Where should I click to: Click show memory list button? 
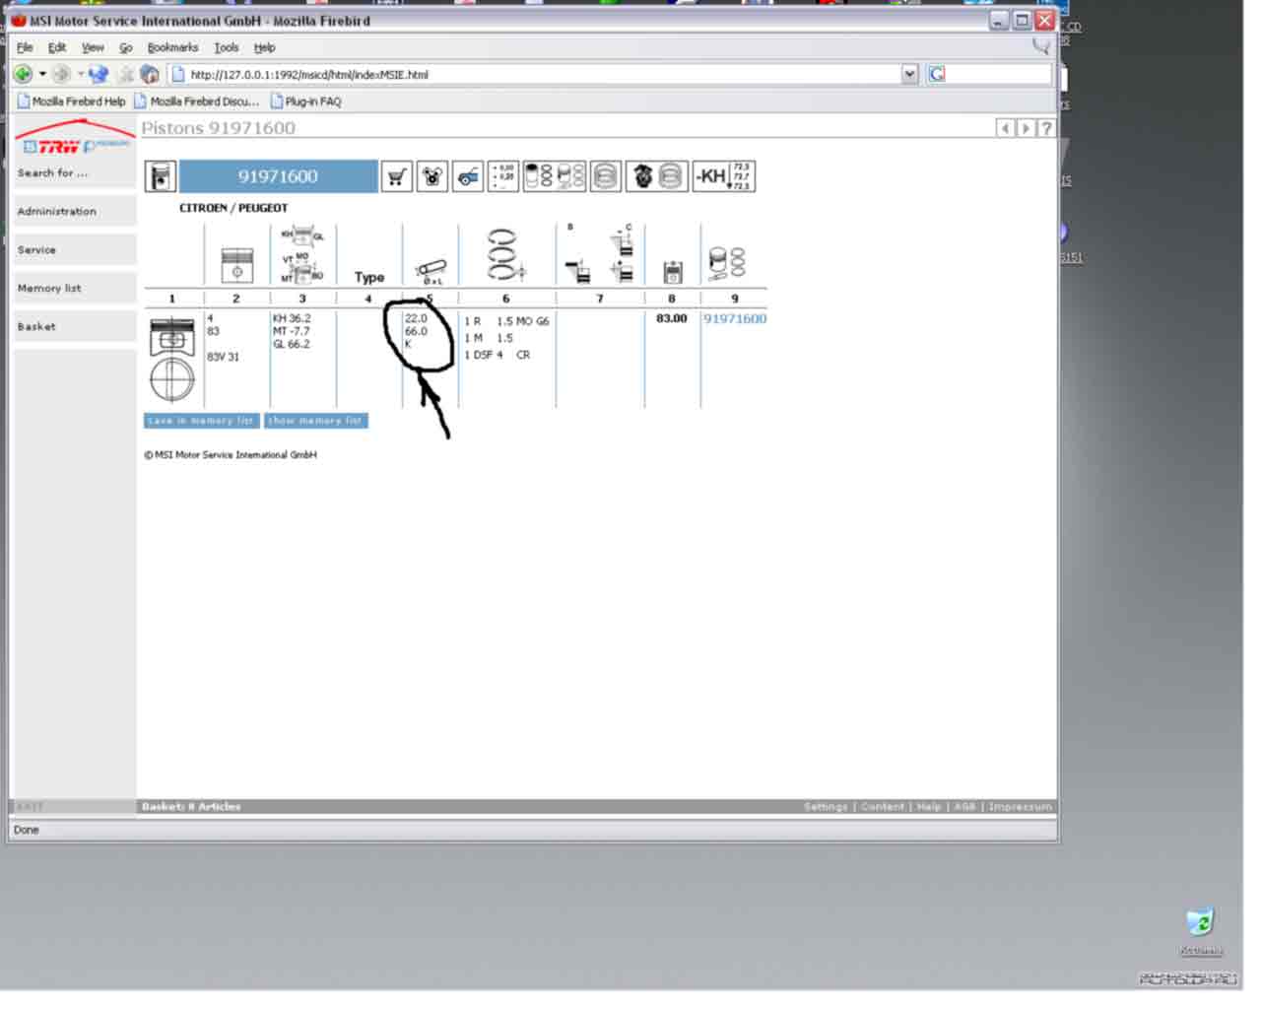point(315,421)
